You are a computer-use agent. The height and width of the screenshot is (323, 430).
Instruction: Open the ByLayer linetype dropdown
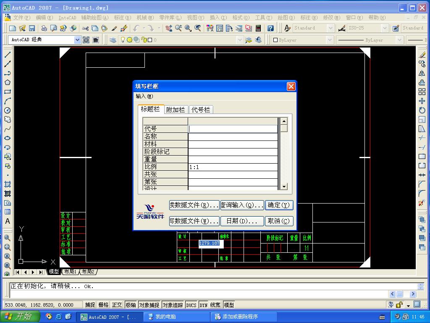[399, 40]
